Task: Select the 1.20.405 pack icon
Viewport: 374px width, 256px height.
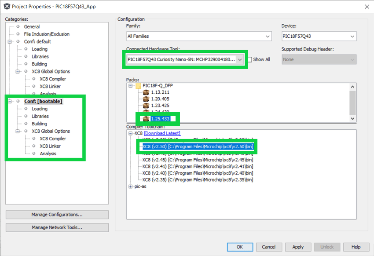Action: click(x=146, y=99)
